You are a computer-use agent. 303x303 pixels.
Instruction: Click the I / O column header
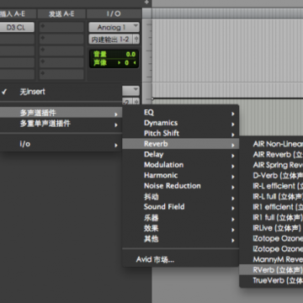[114, 14]
